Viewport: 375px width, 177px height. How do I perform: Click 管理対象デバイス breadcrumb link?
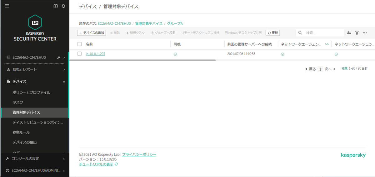149,23
